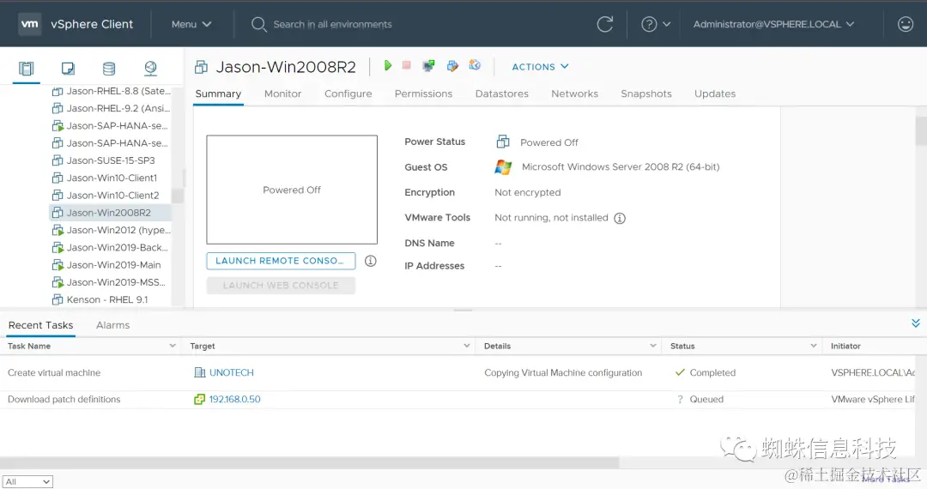Click the VM icon next to Jason-Win2008R2 title

coord(201,67)
